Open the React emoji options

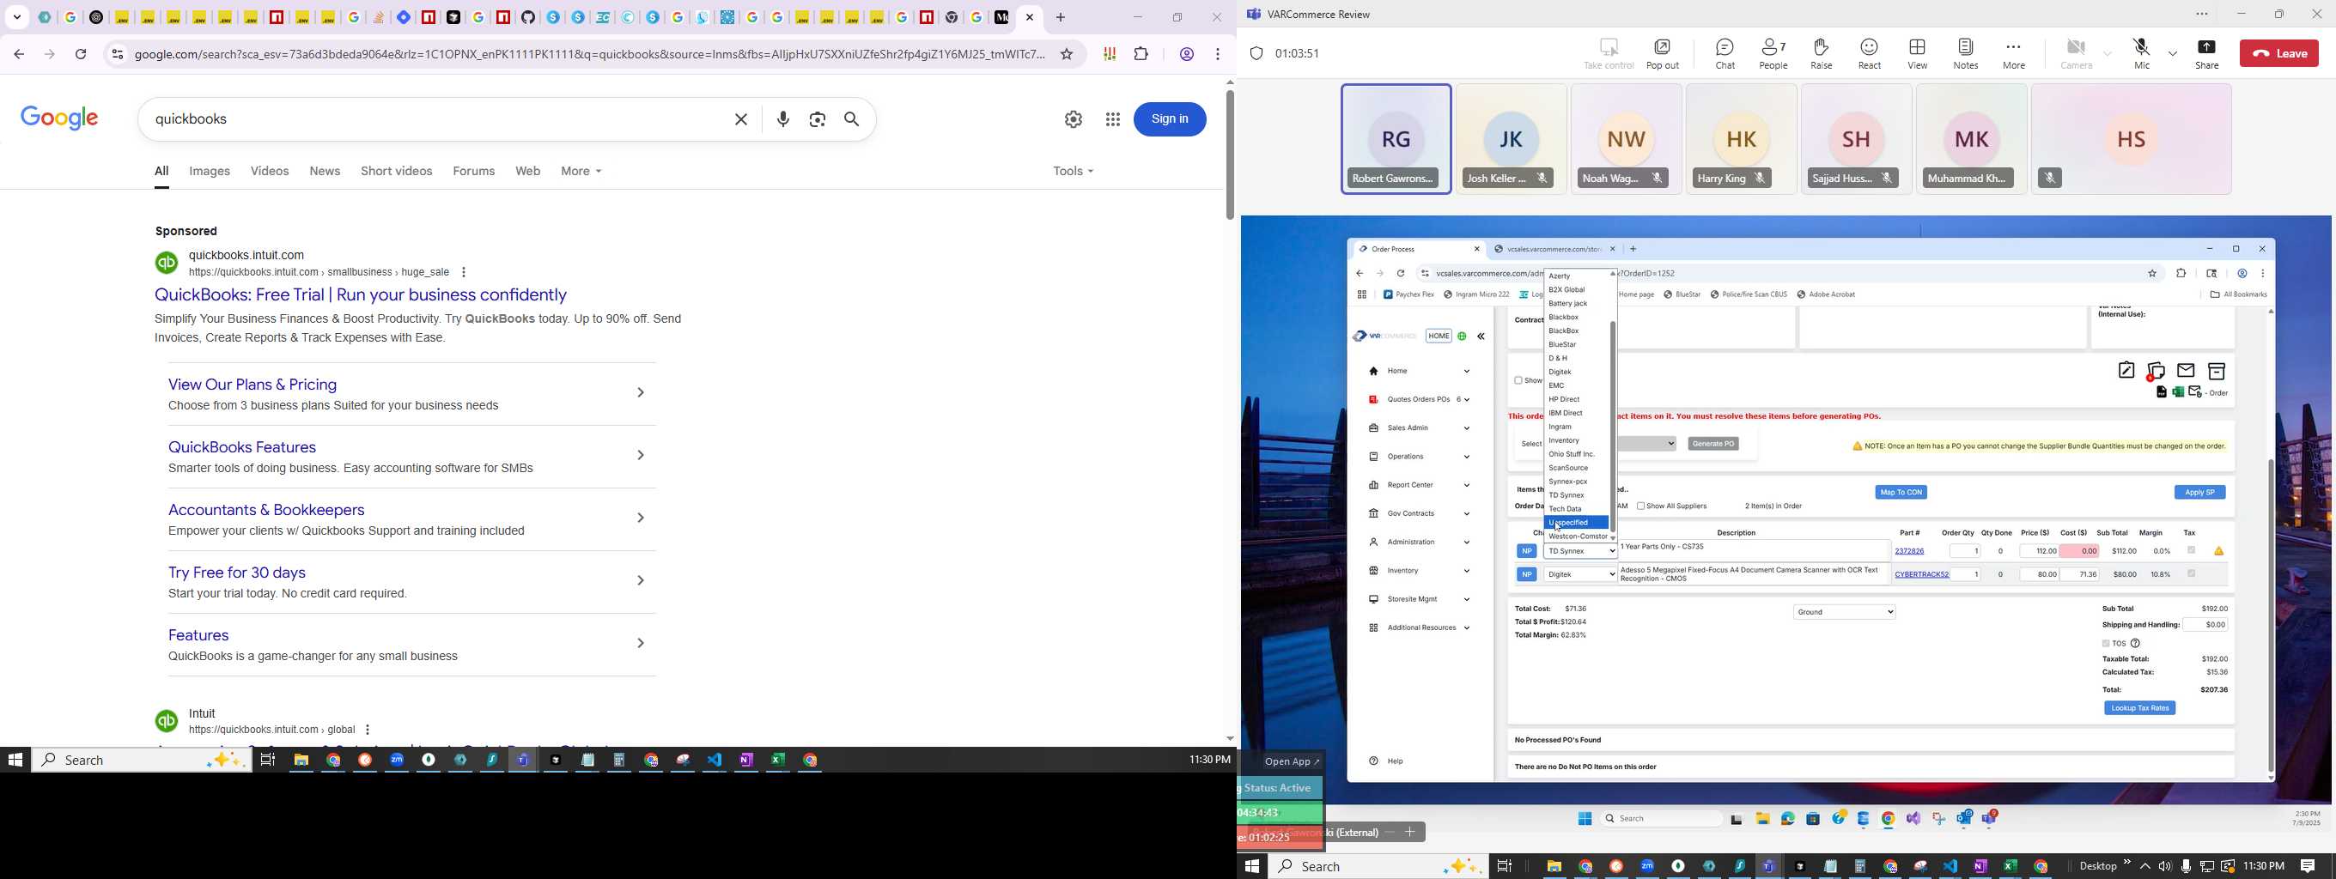coord(1869,53)
